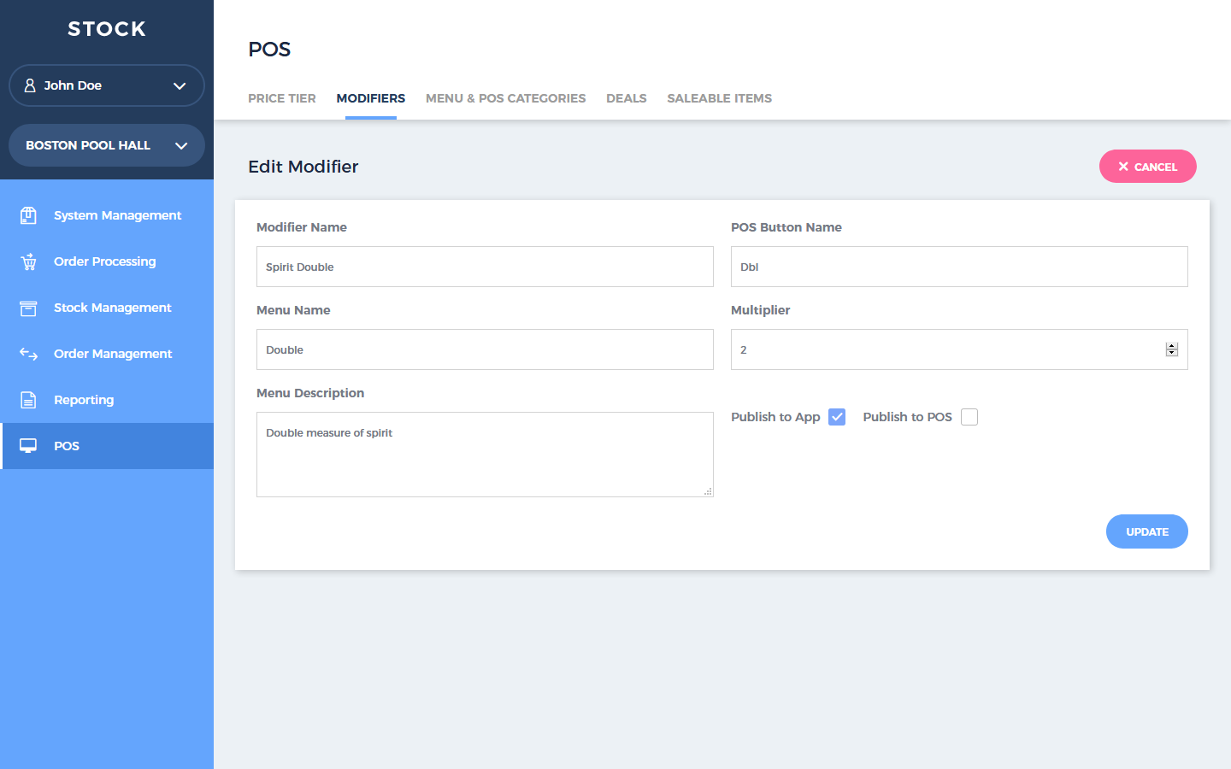Enable the Publish to POS checkbox
The height and width of the screenshot is (769, 1231).
969,417
